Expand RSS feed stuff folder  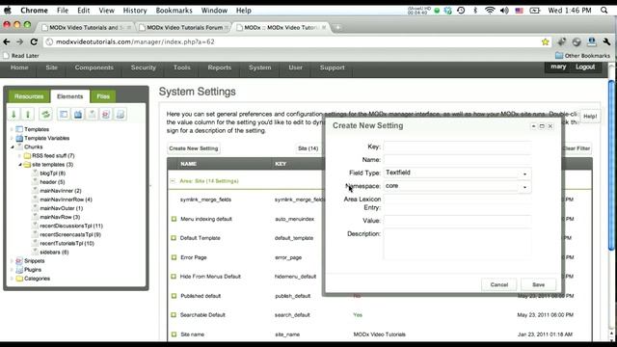[x=19, y=156]
